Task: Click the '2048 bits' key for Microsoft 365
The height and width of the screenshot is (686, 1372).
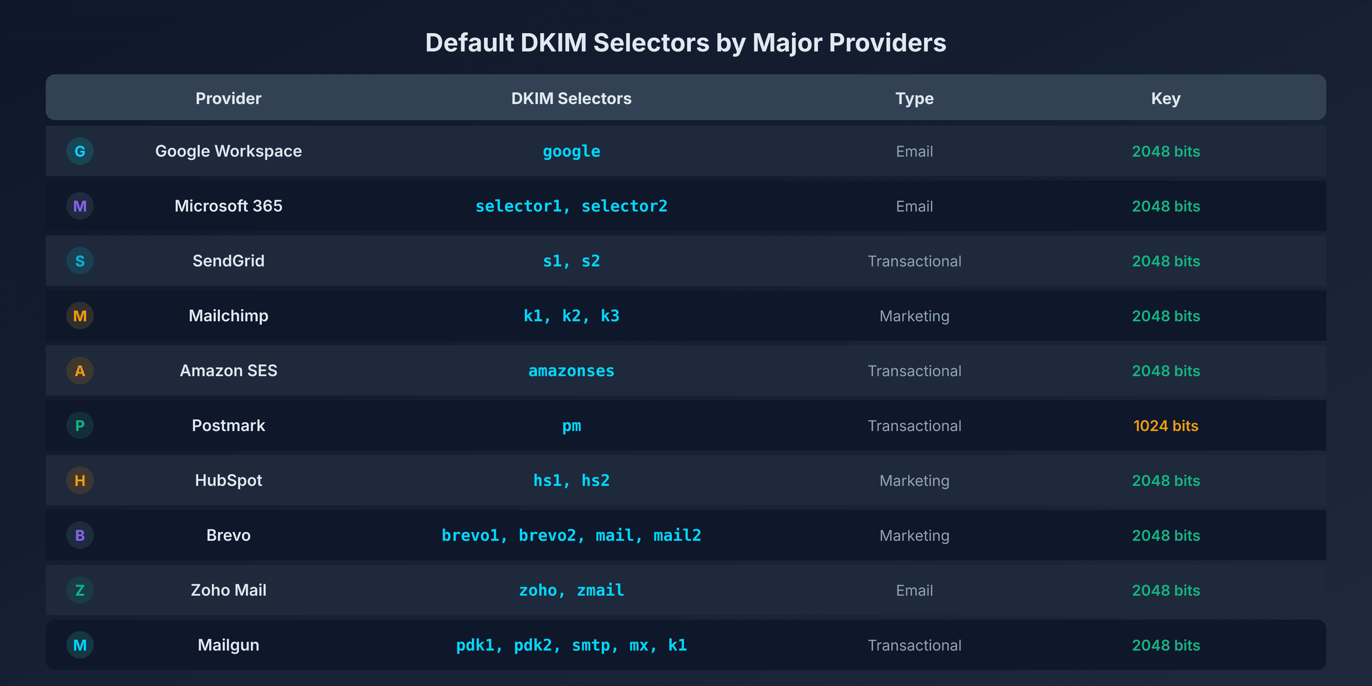Action: coord(1166,207)
